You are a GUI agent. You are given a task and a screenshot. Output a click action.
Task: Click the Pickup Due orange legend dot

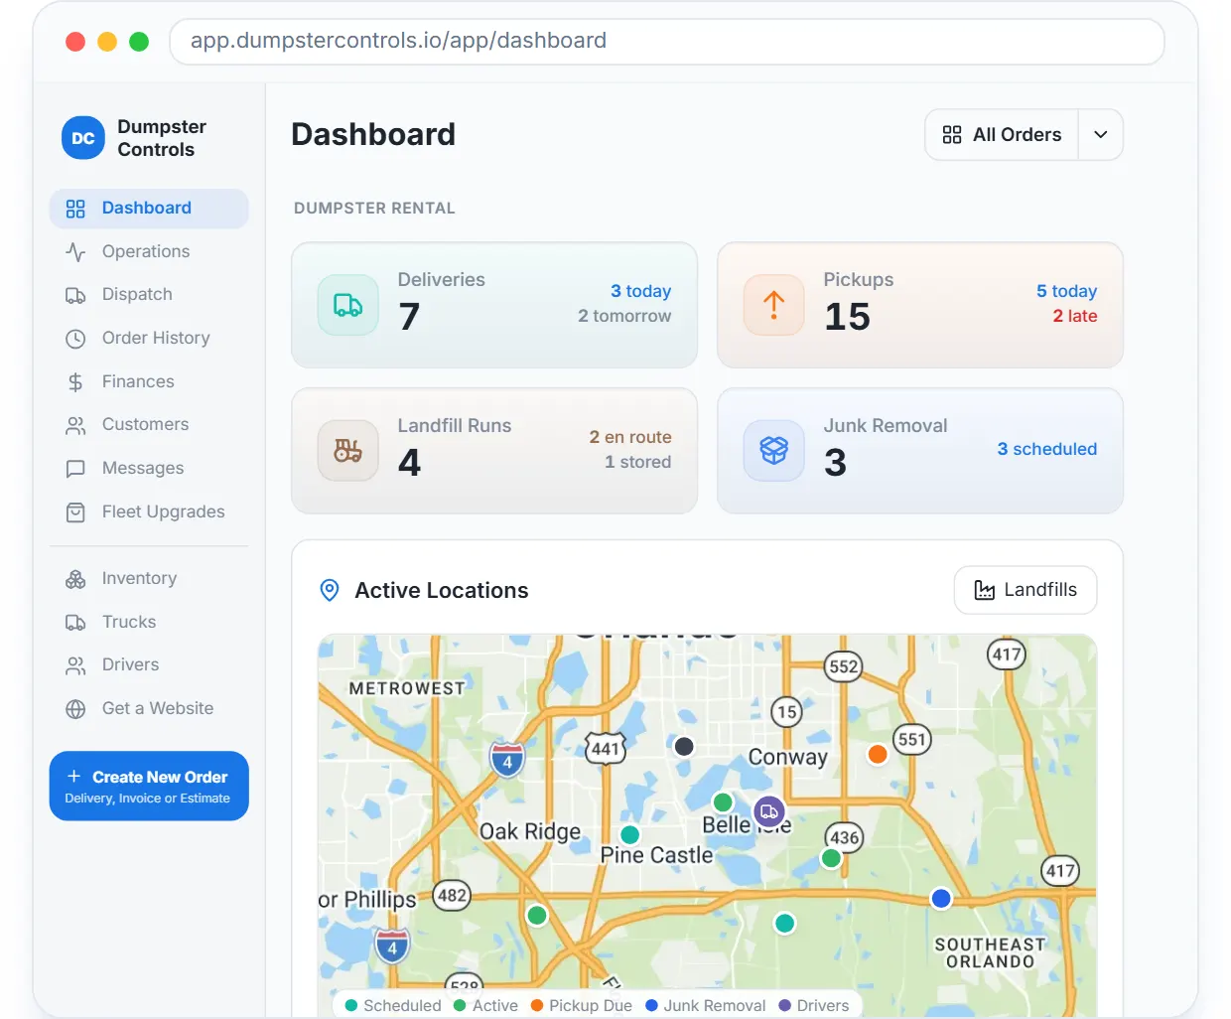tap(537, 1005)
